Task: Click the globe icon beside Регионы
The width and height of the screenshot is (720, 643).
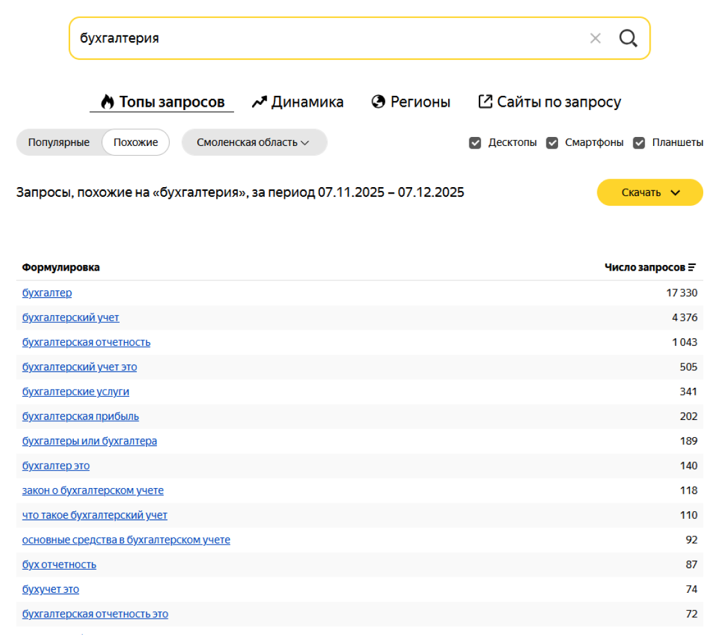Action: point(379,102)
